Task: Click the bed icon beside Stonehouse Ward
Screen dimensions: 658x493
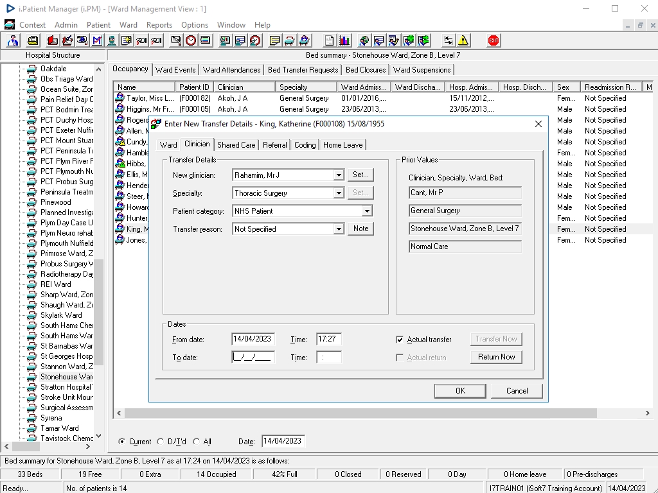Action: click(x=32, y=377)
